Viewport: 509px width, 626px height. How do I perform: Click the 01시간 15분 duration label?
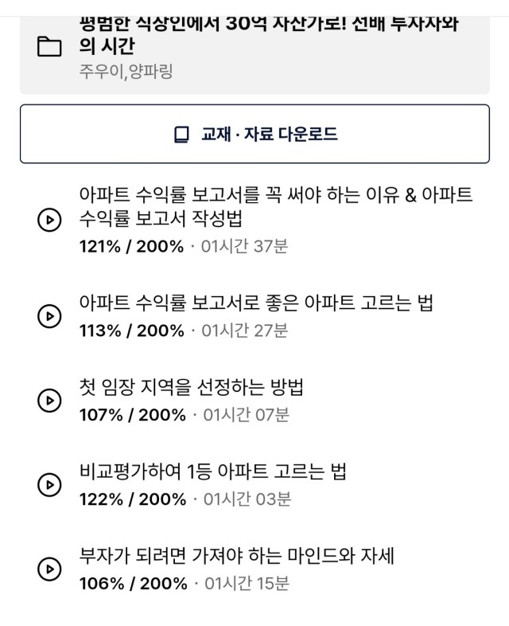click(x=247, y=583)
